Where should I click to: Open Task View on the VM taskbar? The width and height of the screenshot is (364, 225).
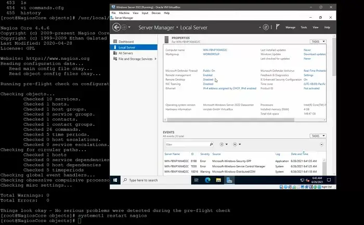click(196, 180)
